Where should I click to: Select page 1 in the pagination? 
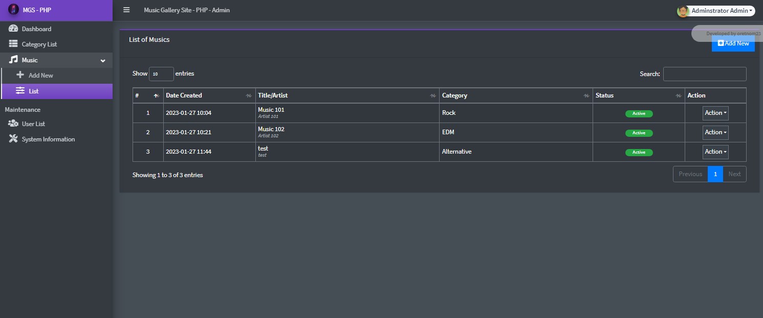[715, 174]
